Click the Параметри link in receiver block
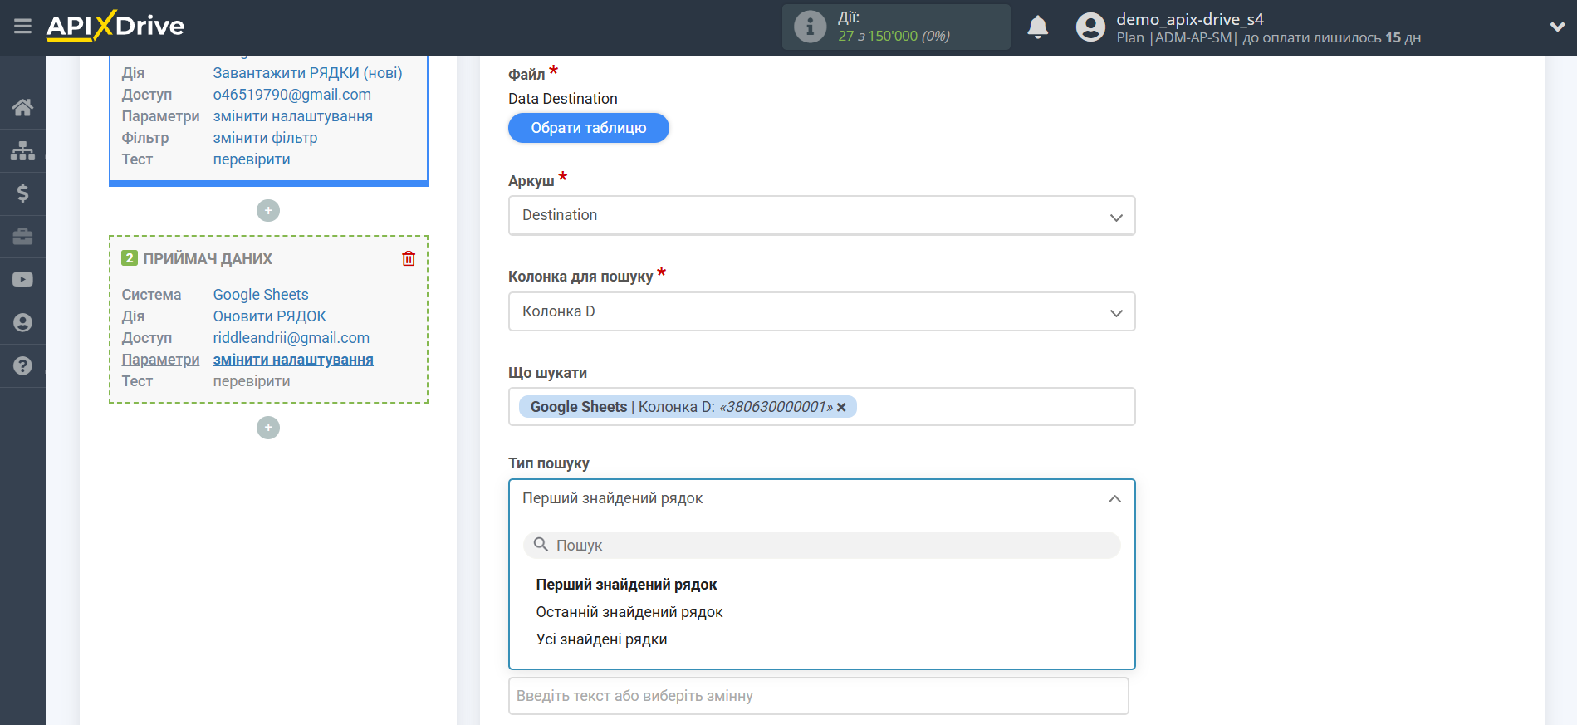Viewport: 1577px width, 725px height. point(160,360)
